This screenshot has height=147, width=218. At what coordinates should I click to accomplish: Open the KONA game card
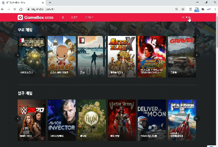pyautogui.click(x=92, y=57)
